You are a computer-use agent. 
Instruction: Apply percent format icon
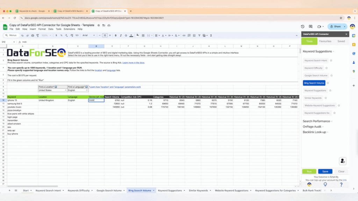61,36
